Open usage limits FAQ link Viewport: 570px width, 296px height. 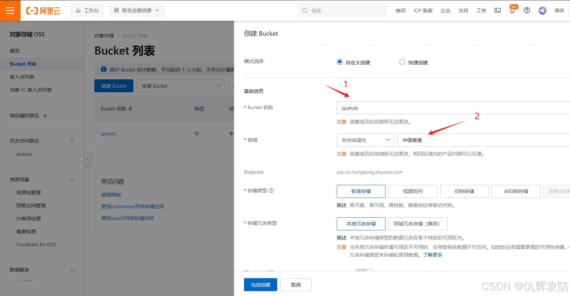pos(111,195)
